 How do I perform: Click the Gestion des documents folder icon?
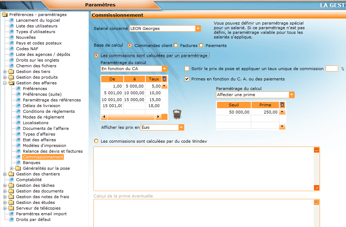[x=11, y=191]
